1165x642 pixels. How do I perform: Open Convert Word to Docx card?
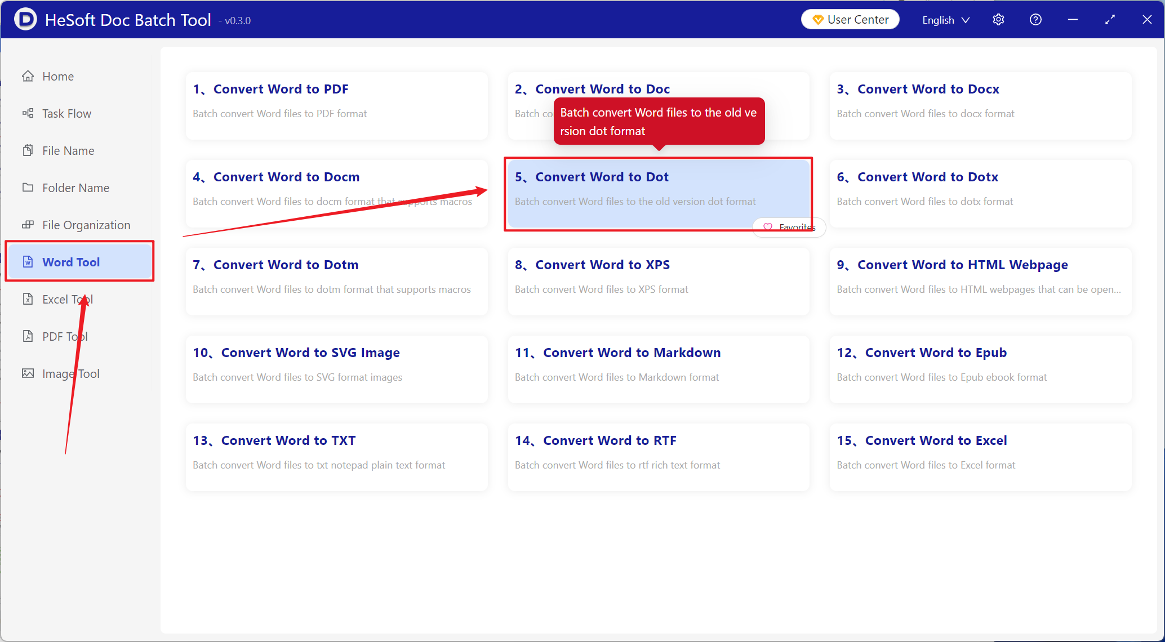point(981,106)
